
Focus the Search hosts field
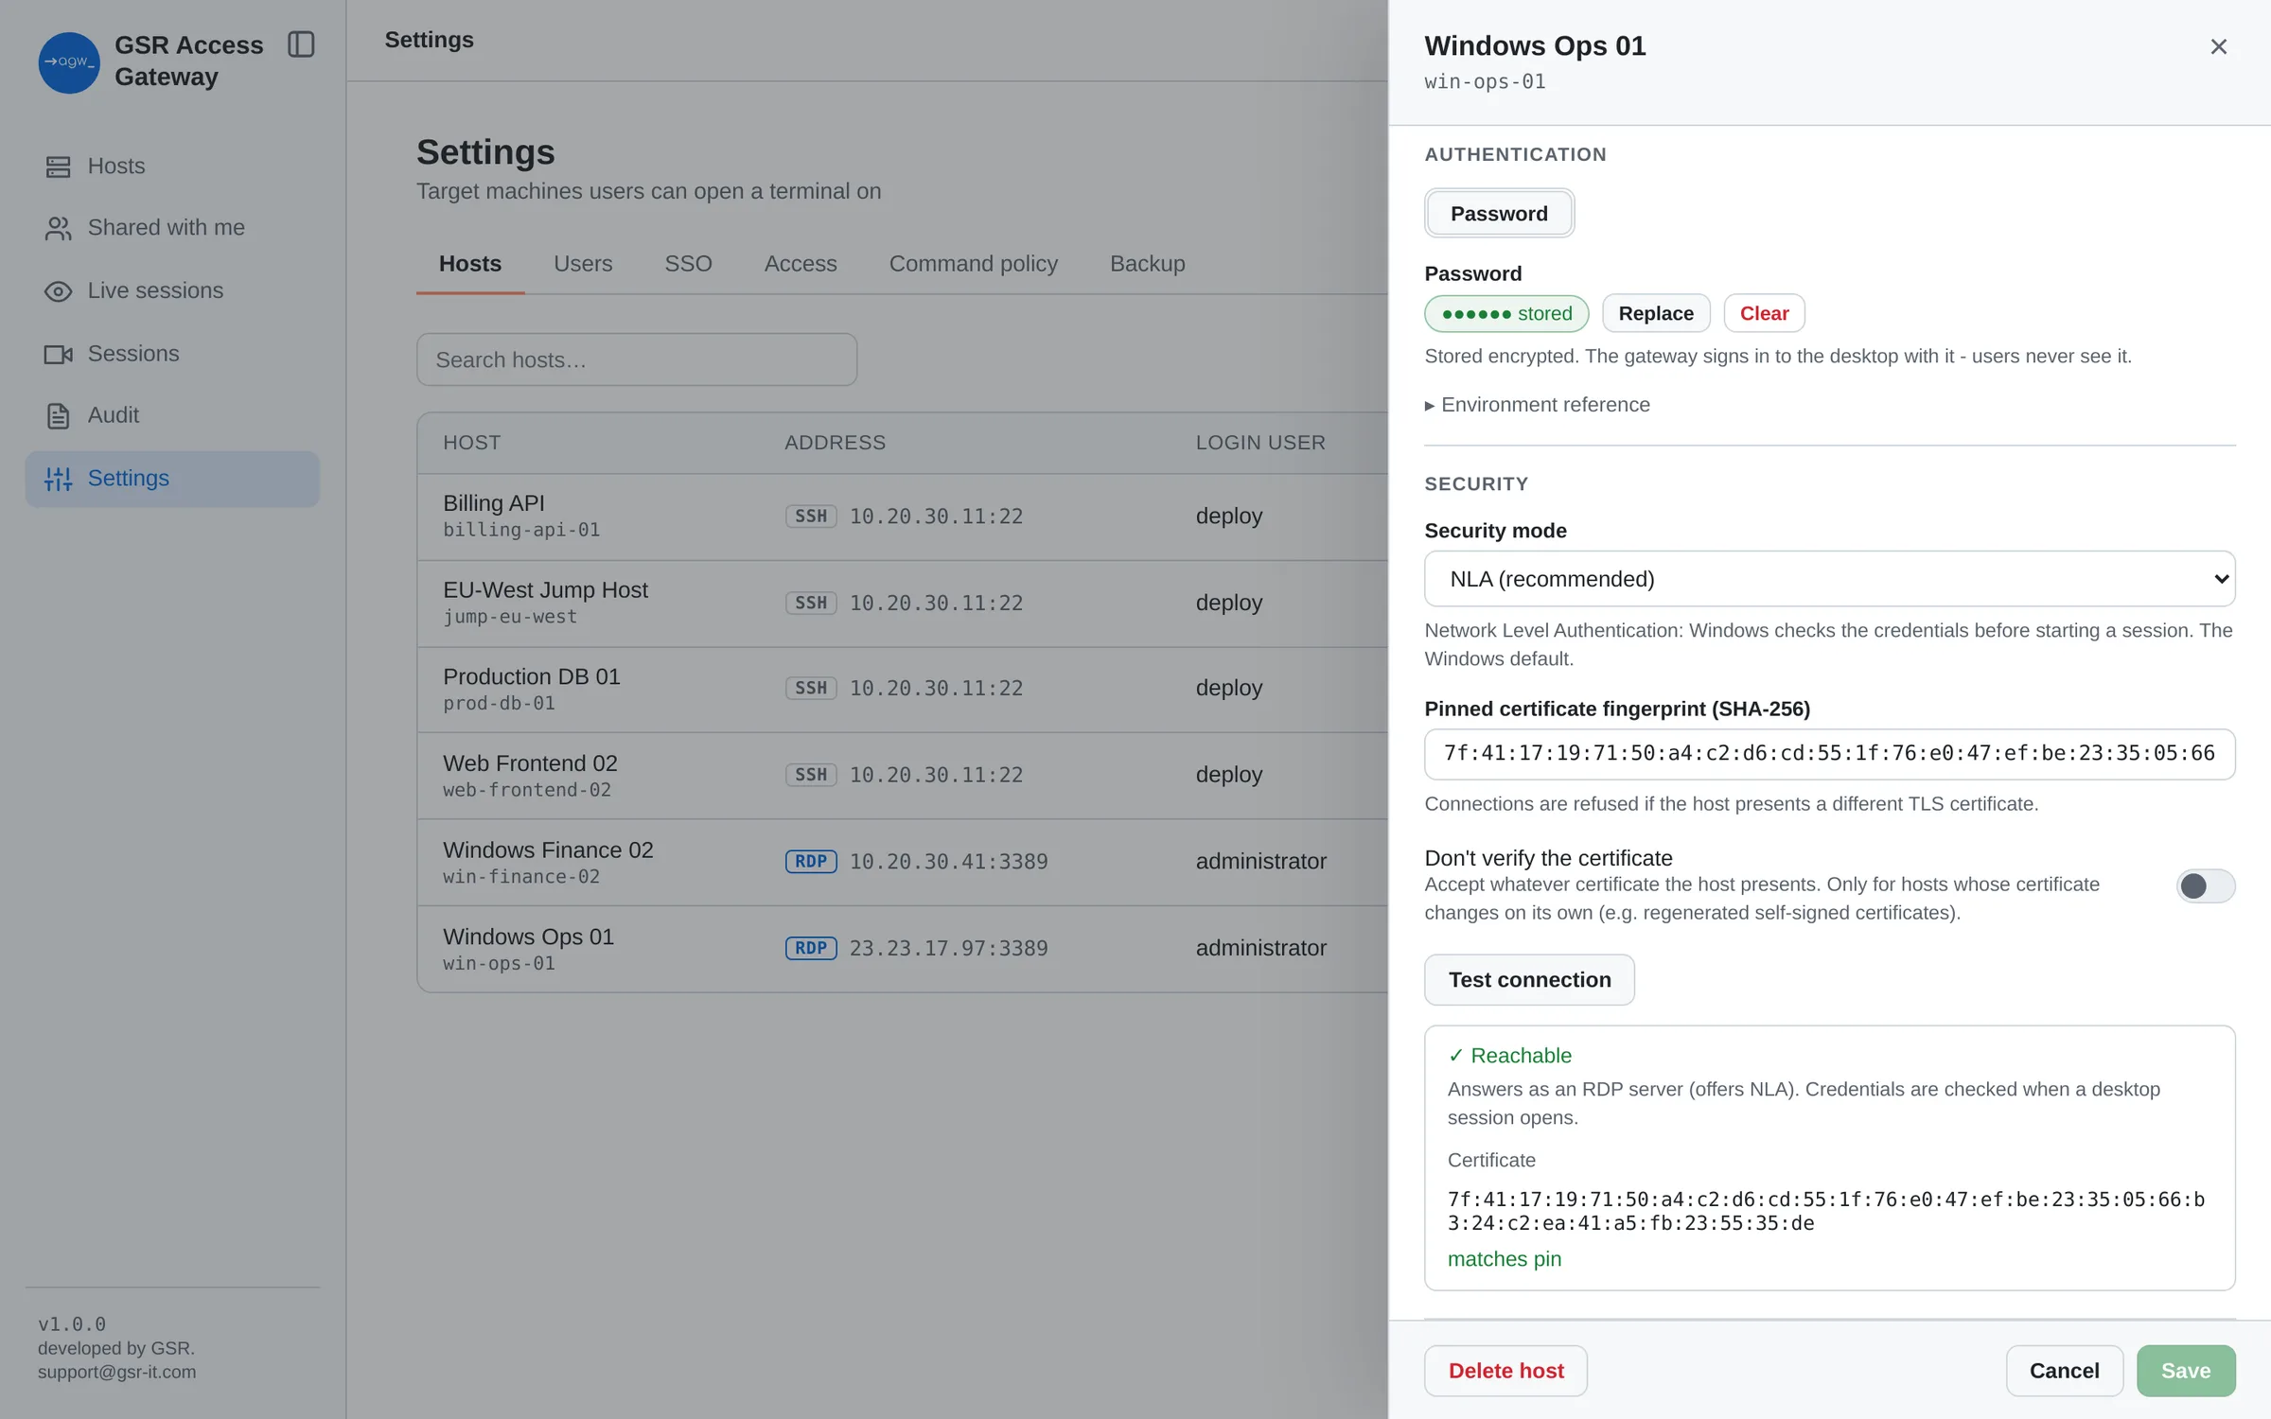tap(637, 359)
